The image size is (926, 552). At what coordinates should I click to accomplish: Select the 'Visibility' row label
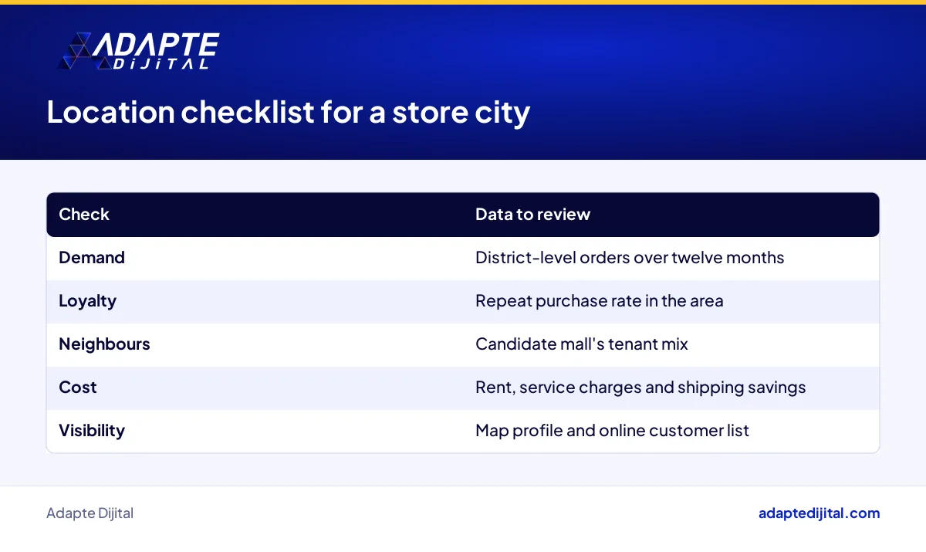click(92, 431)
